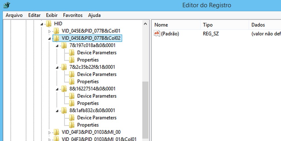Select the VID_045E&PID_077B&Col01 key label
This screenshot has width=281, height=141.
click(x=91, y=31)
